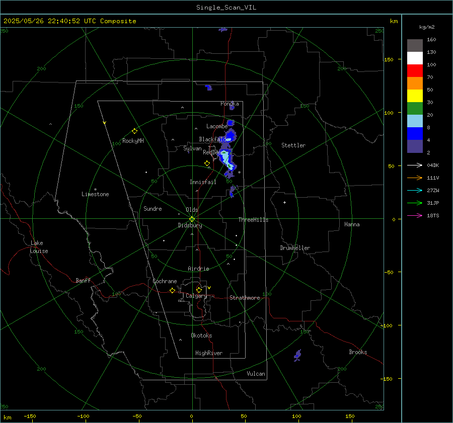Click the Drumheller town label
Viewport: 453px width, 423px height.
point(295,248)
